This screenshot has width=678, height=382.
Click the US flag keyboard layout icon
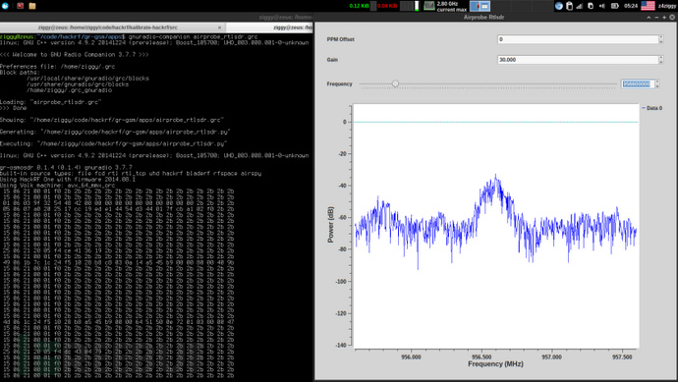[648, 6]
